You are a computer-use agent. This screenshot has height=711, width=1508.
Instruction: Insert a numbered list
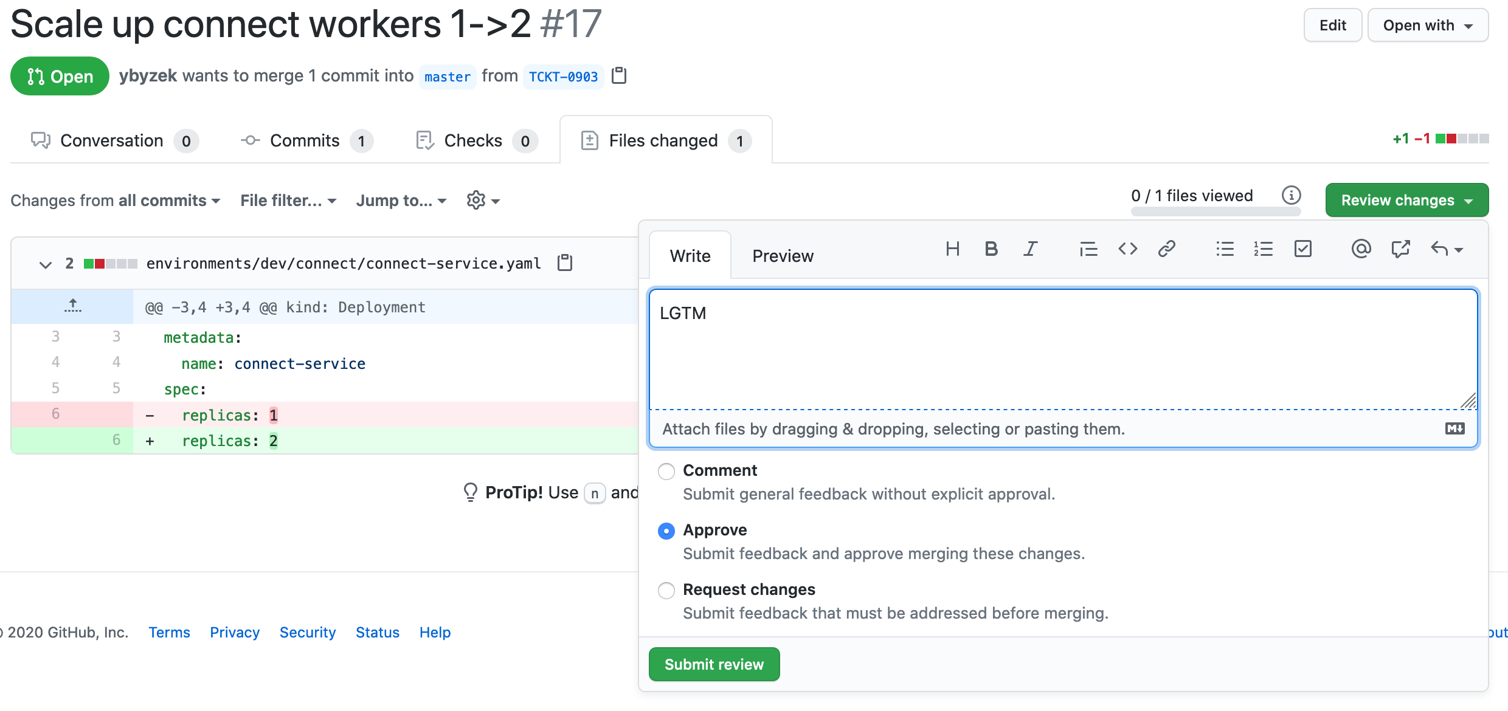(x=1264, y=249)
